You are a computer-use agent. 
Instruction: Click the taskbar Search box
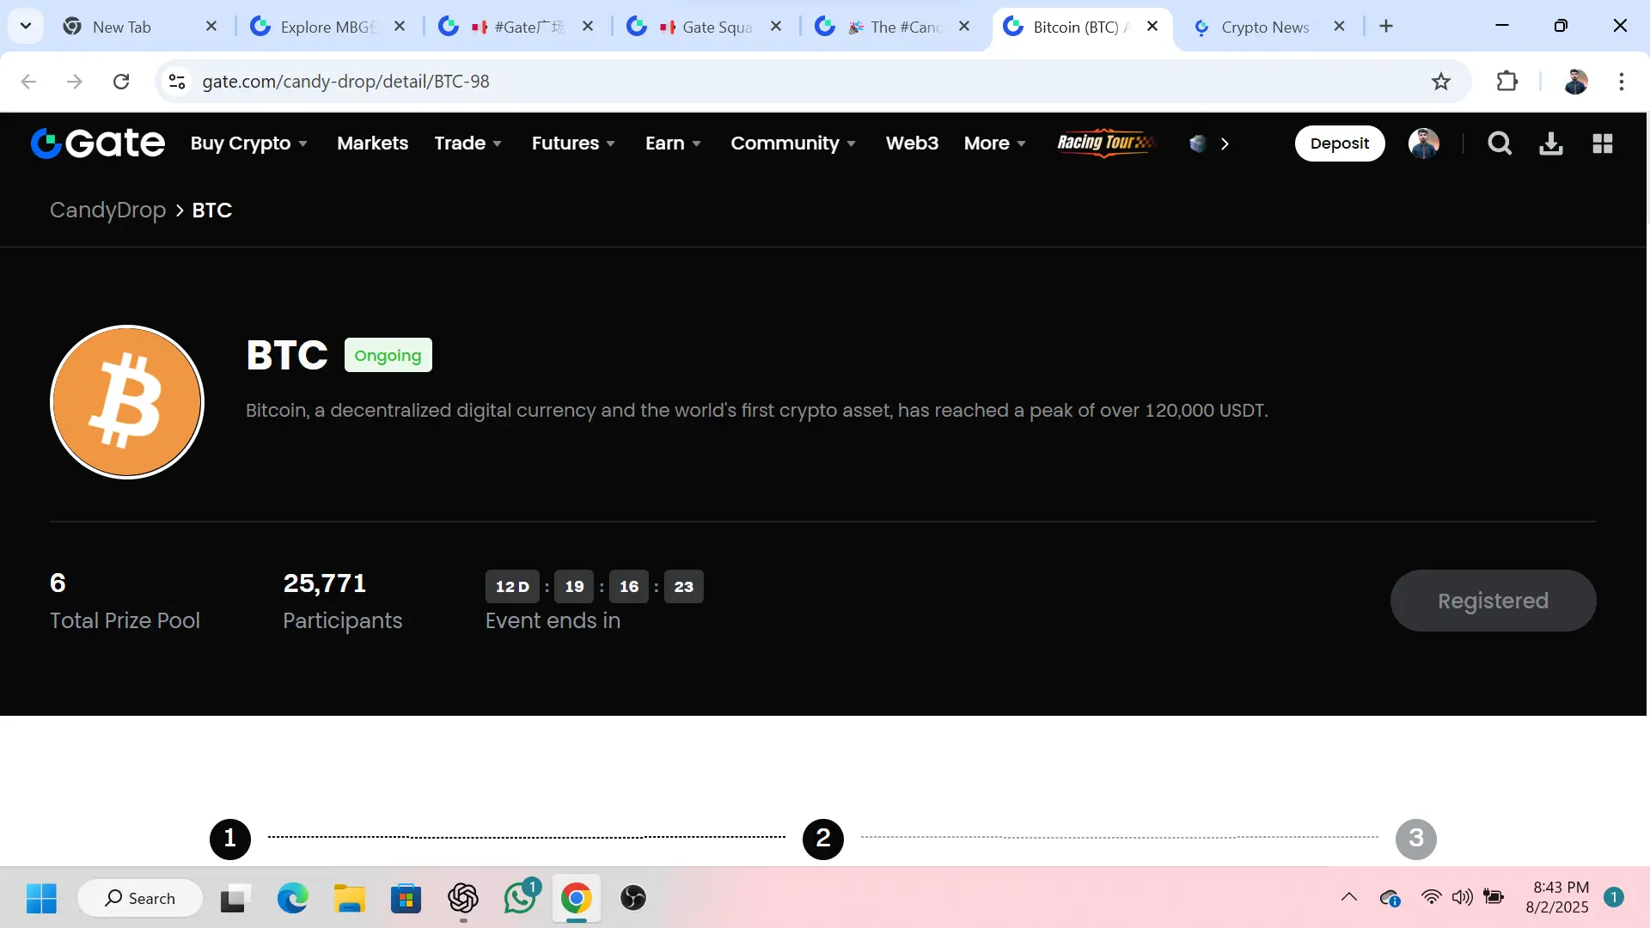140,899
